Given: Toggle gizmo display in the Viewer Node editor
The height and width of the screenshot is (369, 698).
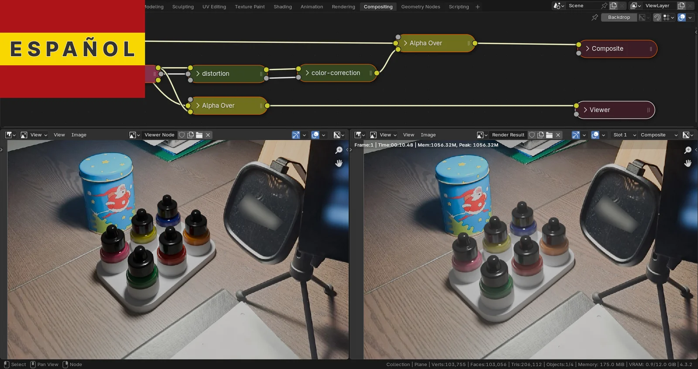Looking at the screenshot, I should [296, 135].
